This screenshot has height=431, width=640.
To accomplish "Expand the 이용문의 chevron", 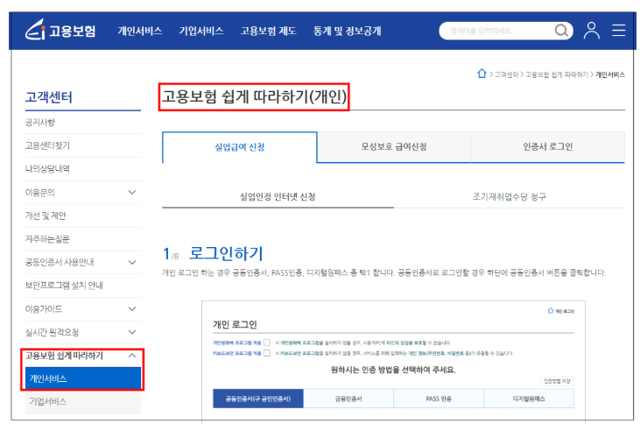I will (x=132, y=192).
